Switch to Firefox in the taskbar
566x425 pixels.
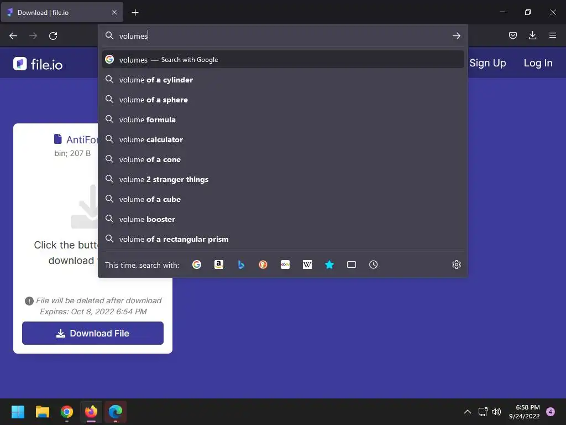click(x=91, y=412)
